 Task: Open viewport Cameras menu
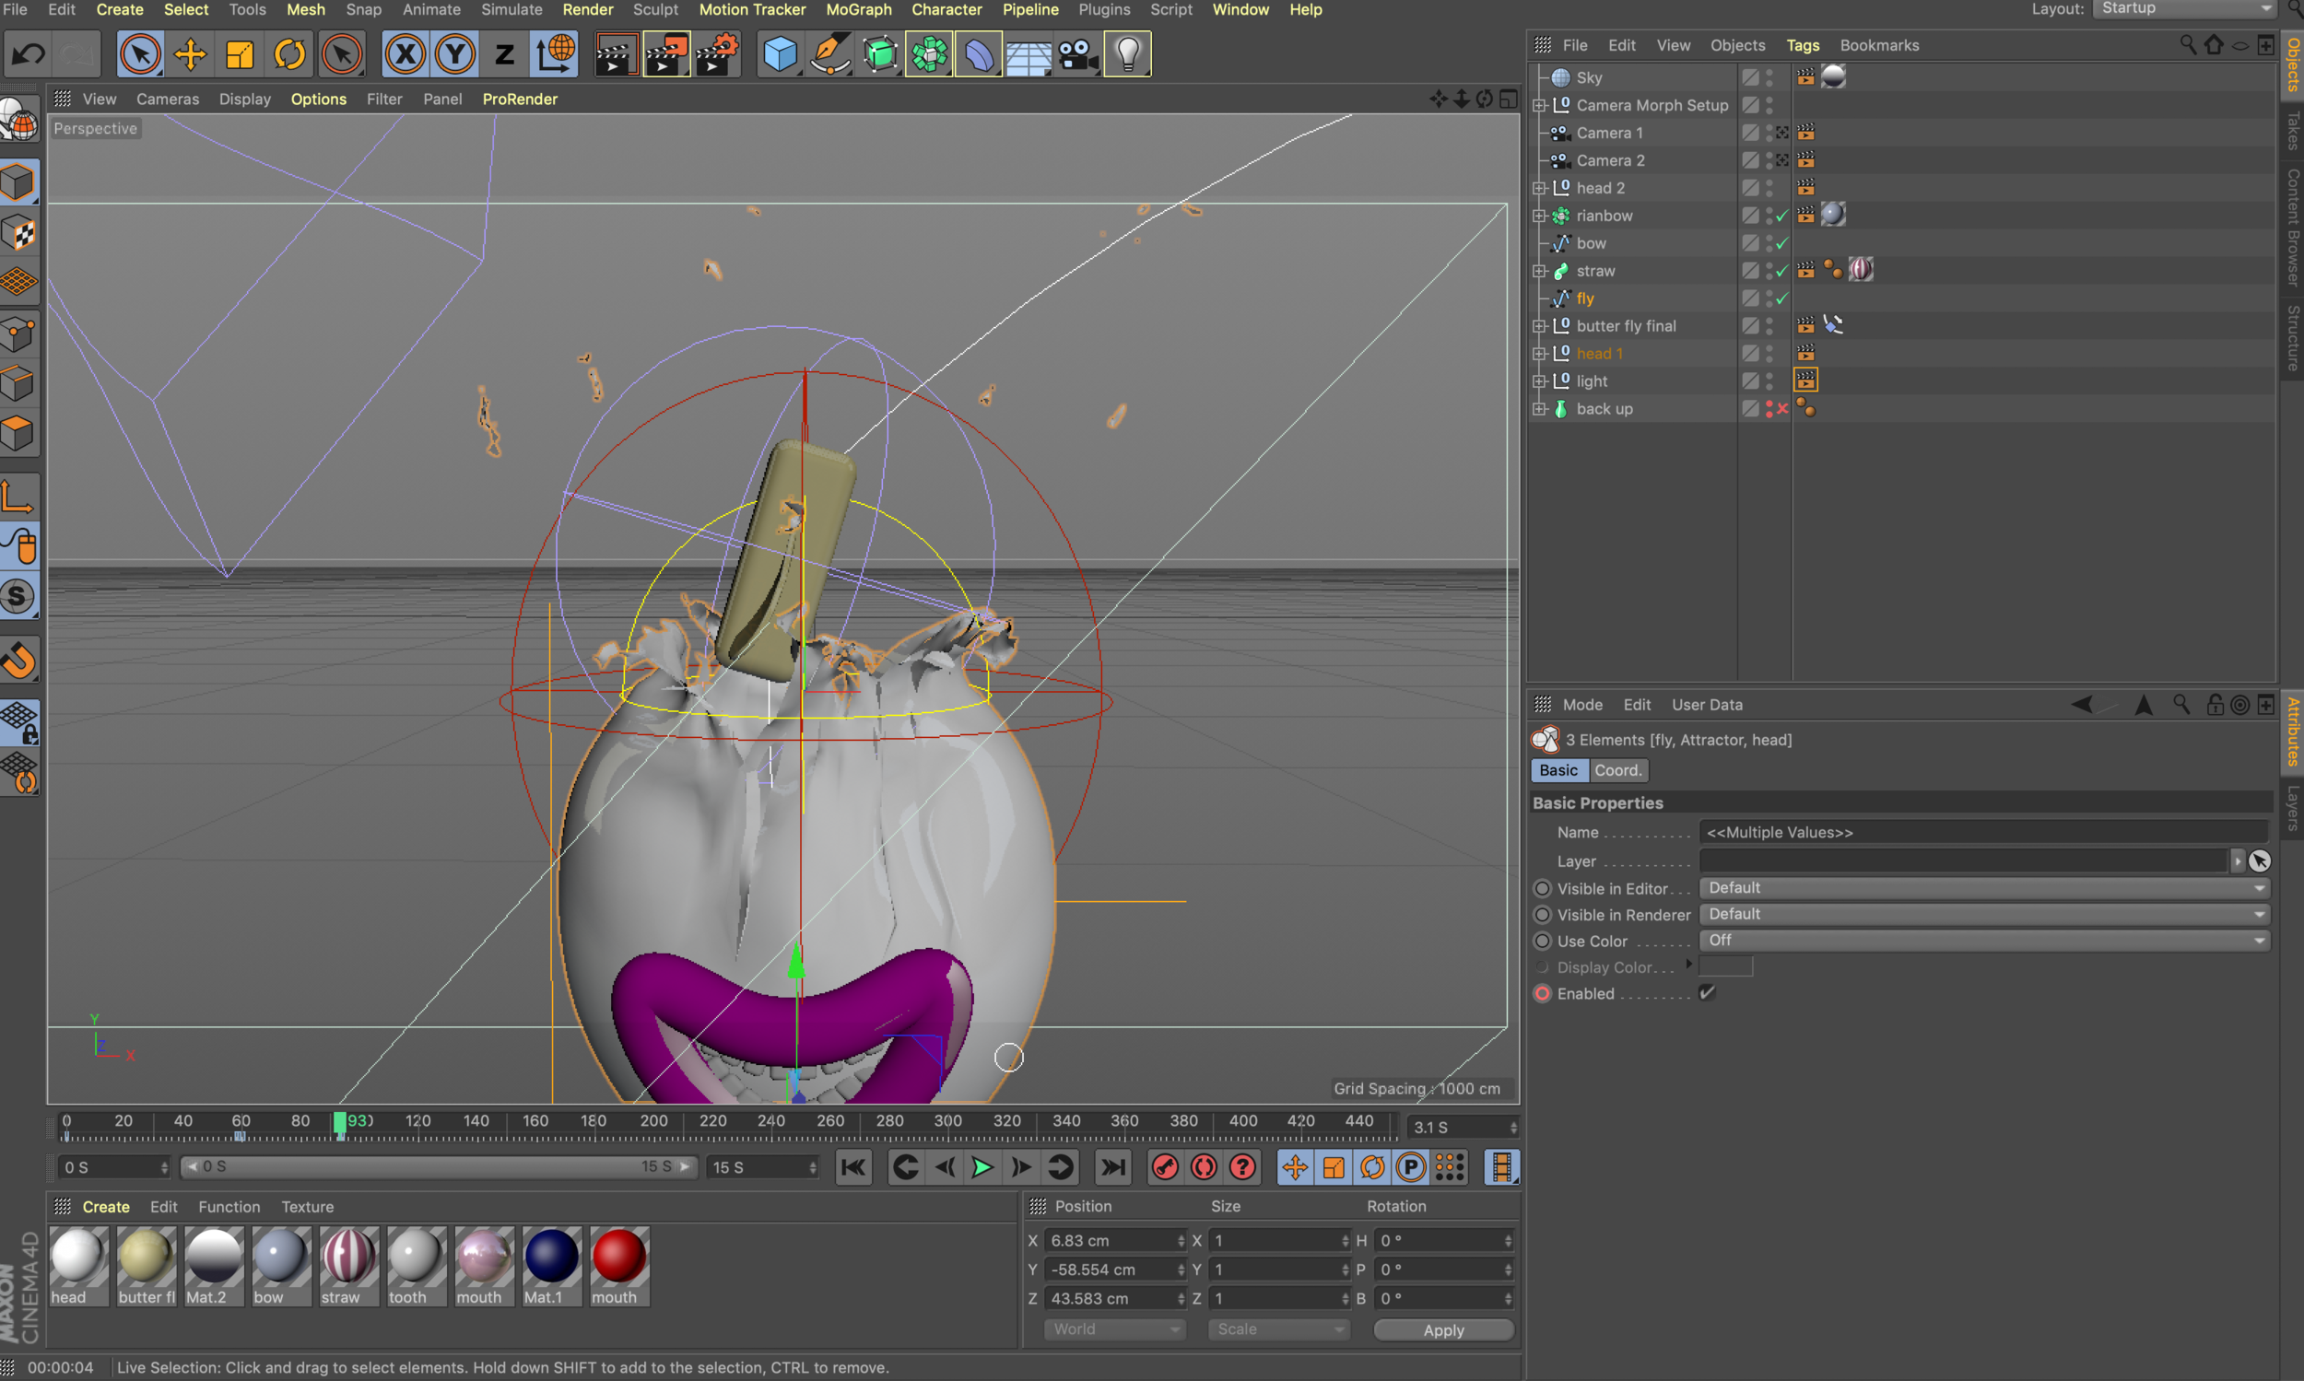coord(168,99)
